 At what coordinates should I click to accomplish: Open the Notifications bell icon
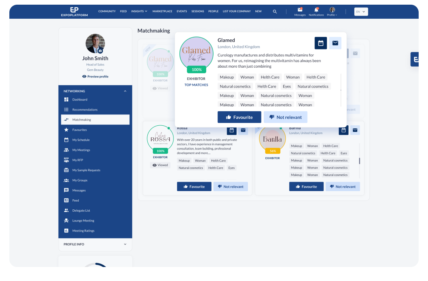click(x=316, y=10)
